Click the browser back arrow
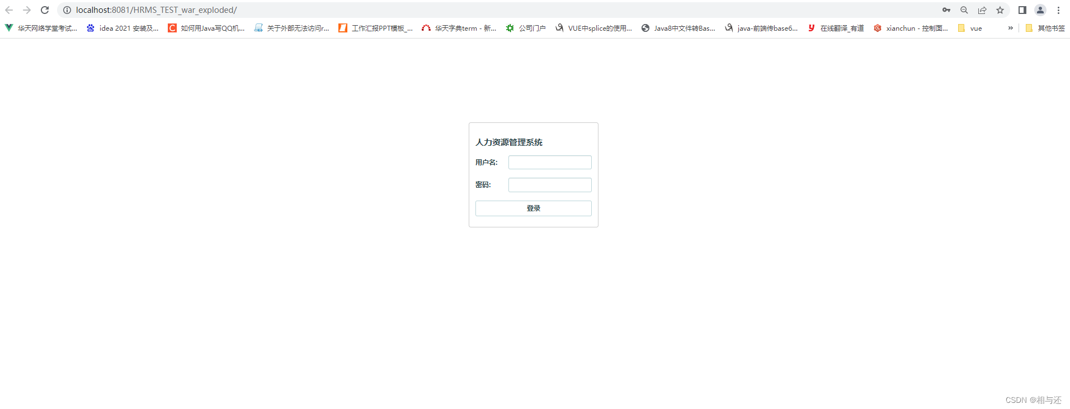 (9, 10)
